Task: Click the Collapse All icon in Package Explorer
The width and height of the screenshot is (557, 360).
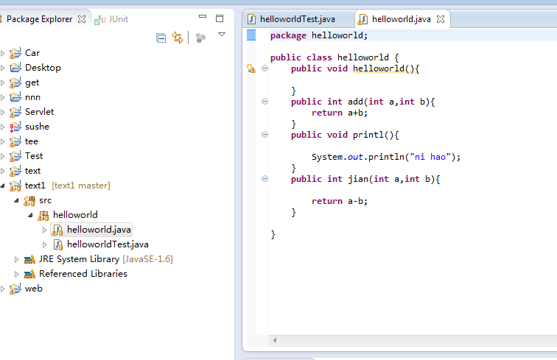Action: (x=161, y=38)
